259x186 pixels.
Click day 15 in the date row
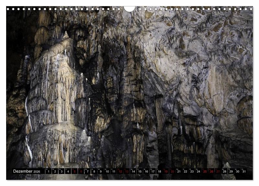(140, 171)
